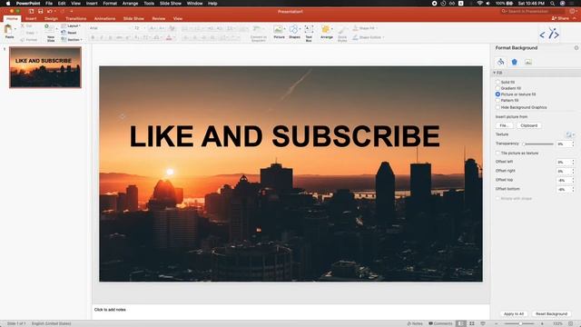
Task: Toggle Hide Background Graphics checkbox
Action: (497, 107)
